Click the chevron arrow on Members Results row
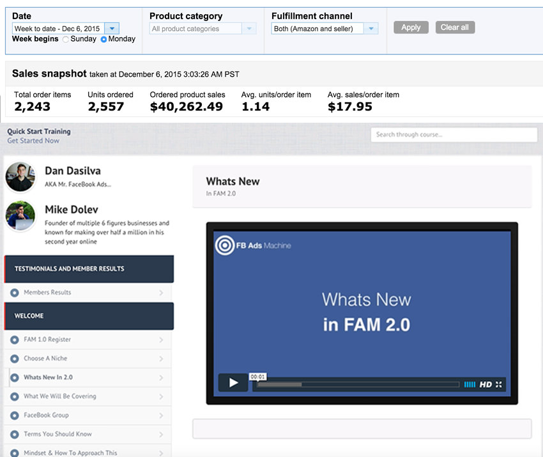Viewport: 543px width, 457px height. (161, 293)
